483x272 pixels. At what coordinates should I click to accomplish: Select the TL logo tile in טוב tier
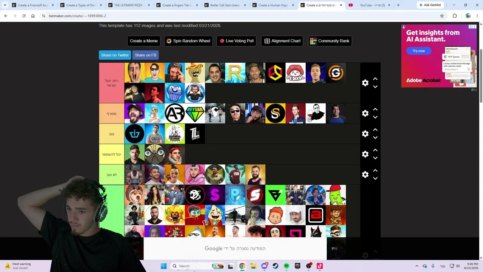point(195,134)
